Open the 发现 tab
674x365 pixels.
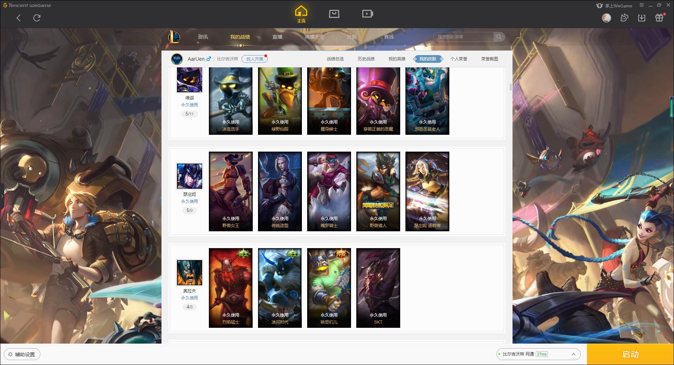click(352, 37)
